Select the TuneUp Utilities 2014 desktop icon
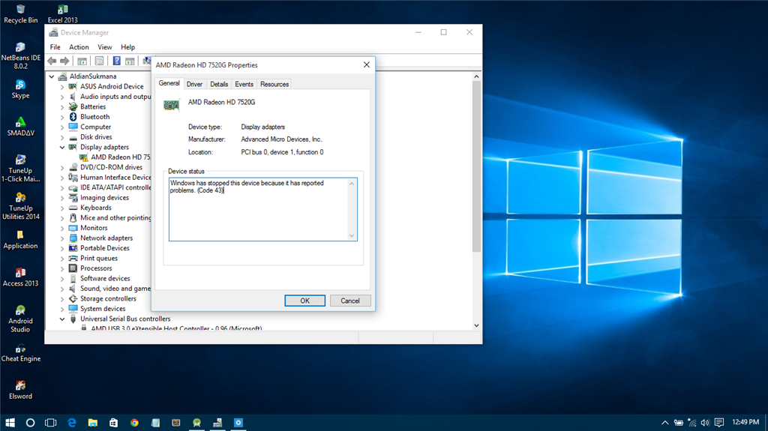 tap(20, 205)
